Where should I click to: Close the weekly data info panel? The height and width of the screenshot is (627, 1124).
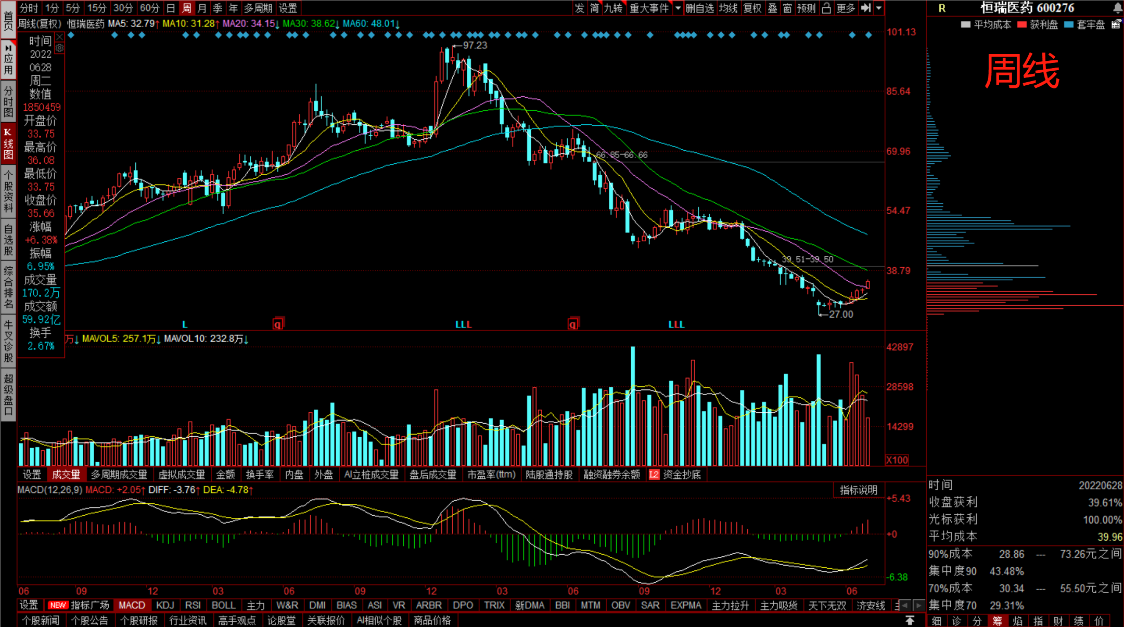[59, 37]
